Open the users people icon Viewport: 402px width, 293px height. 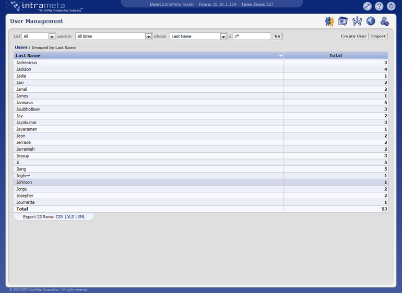coord(329,21)
